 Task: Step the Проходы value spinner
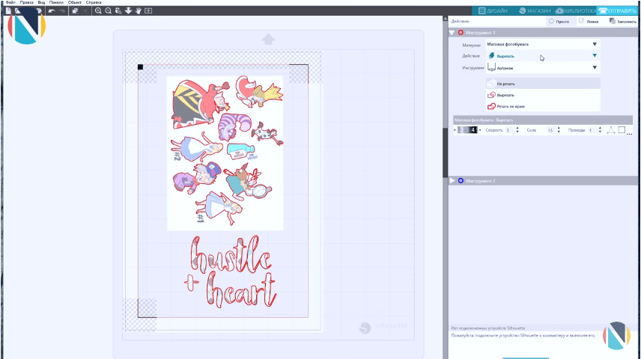[600, 130]
